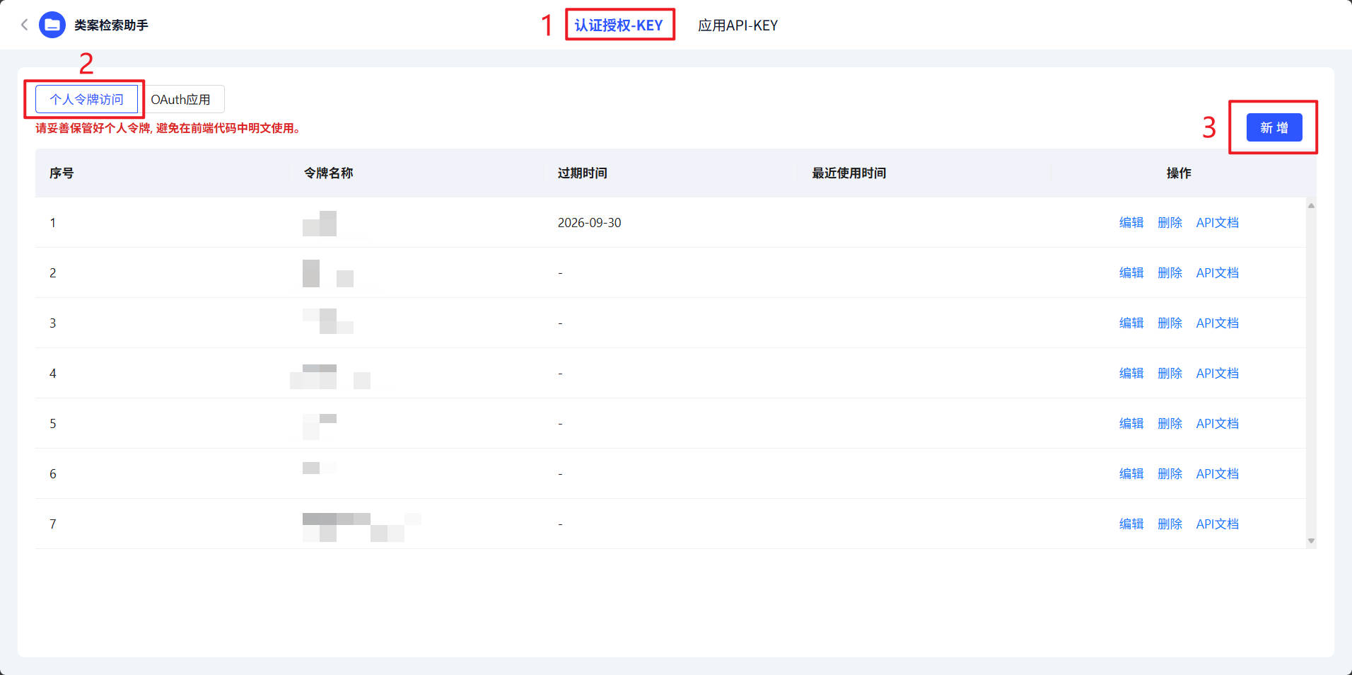Click 删除 in row 6
This screenshot has height=675, width=1352.
pyautogui.click(x=1170, y=473)
